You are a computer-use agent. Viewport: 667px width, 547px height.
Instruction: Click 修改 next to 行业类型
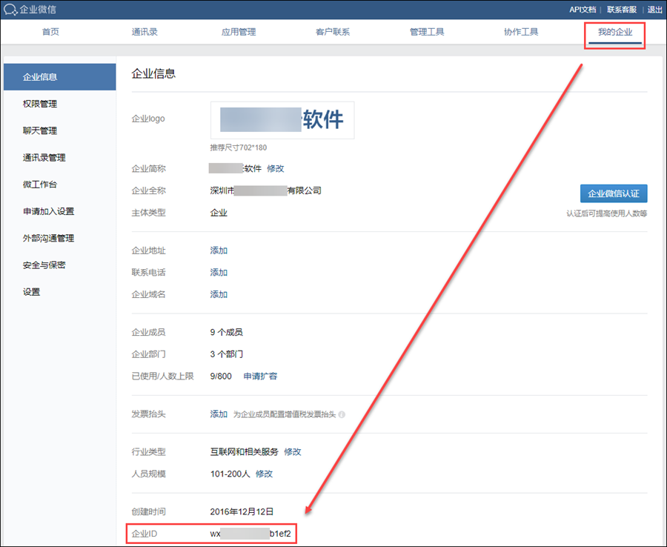click(x=293, y=451)
